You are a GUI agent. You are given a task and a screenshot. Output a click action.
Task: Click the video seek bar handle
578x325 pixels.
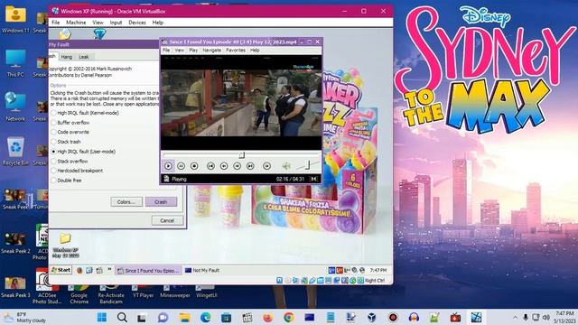(x=242, y=155)
